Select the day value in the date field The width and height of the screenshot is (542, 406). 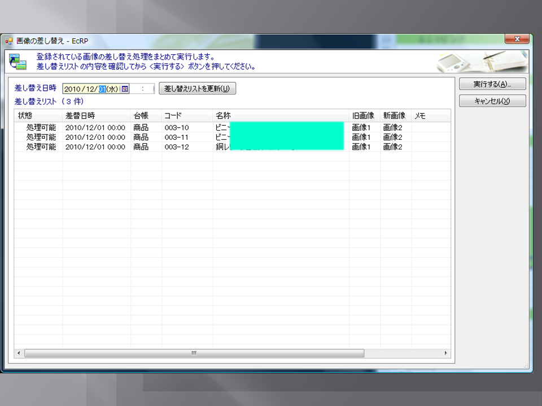(x=102, y=89)
